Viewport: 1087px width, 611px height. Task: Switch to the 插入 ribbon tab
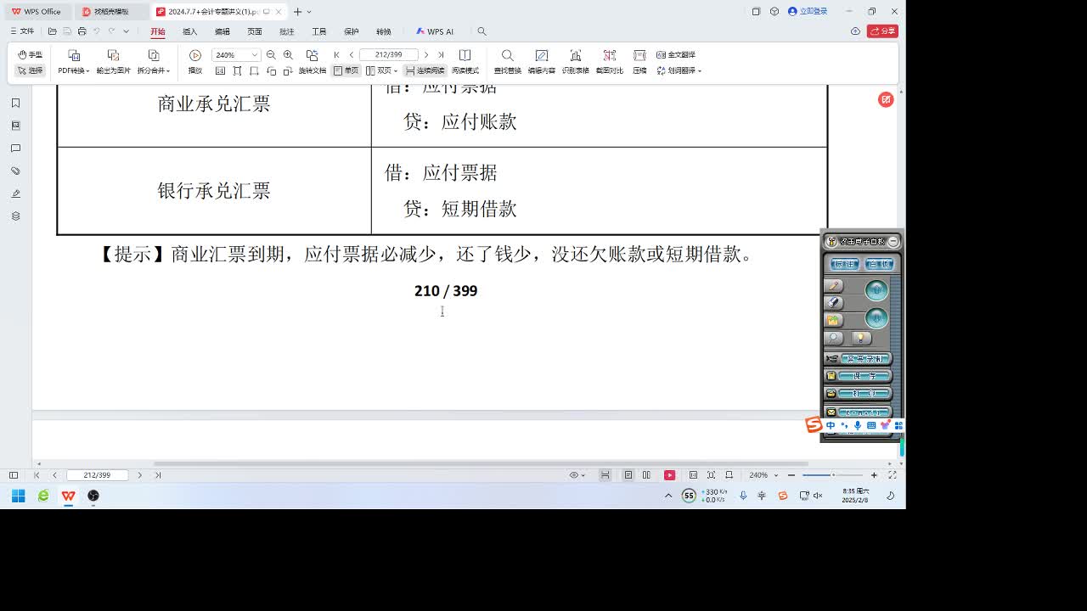point(190,31)
